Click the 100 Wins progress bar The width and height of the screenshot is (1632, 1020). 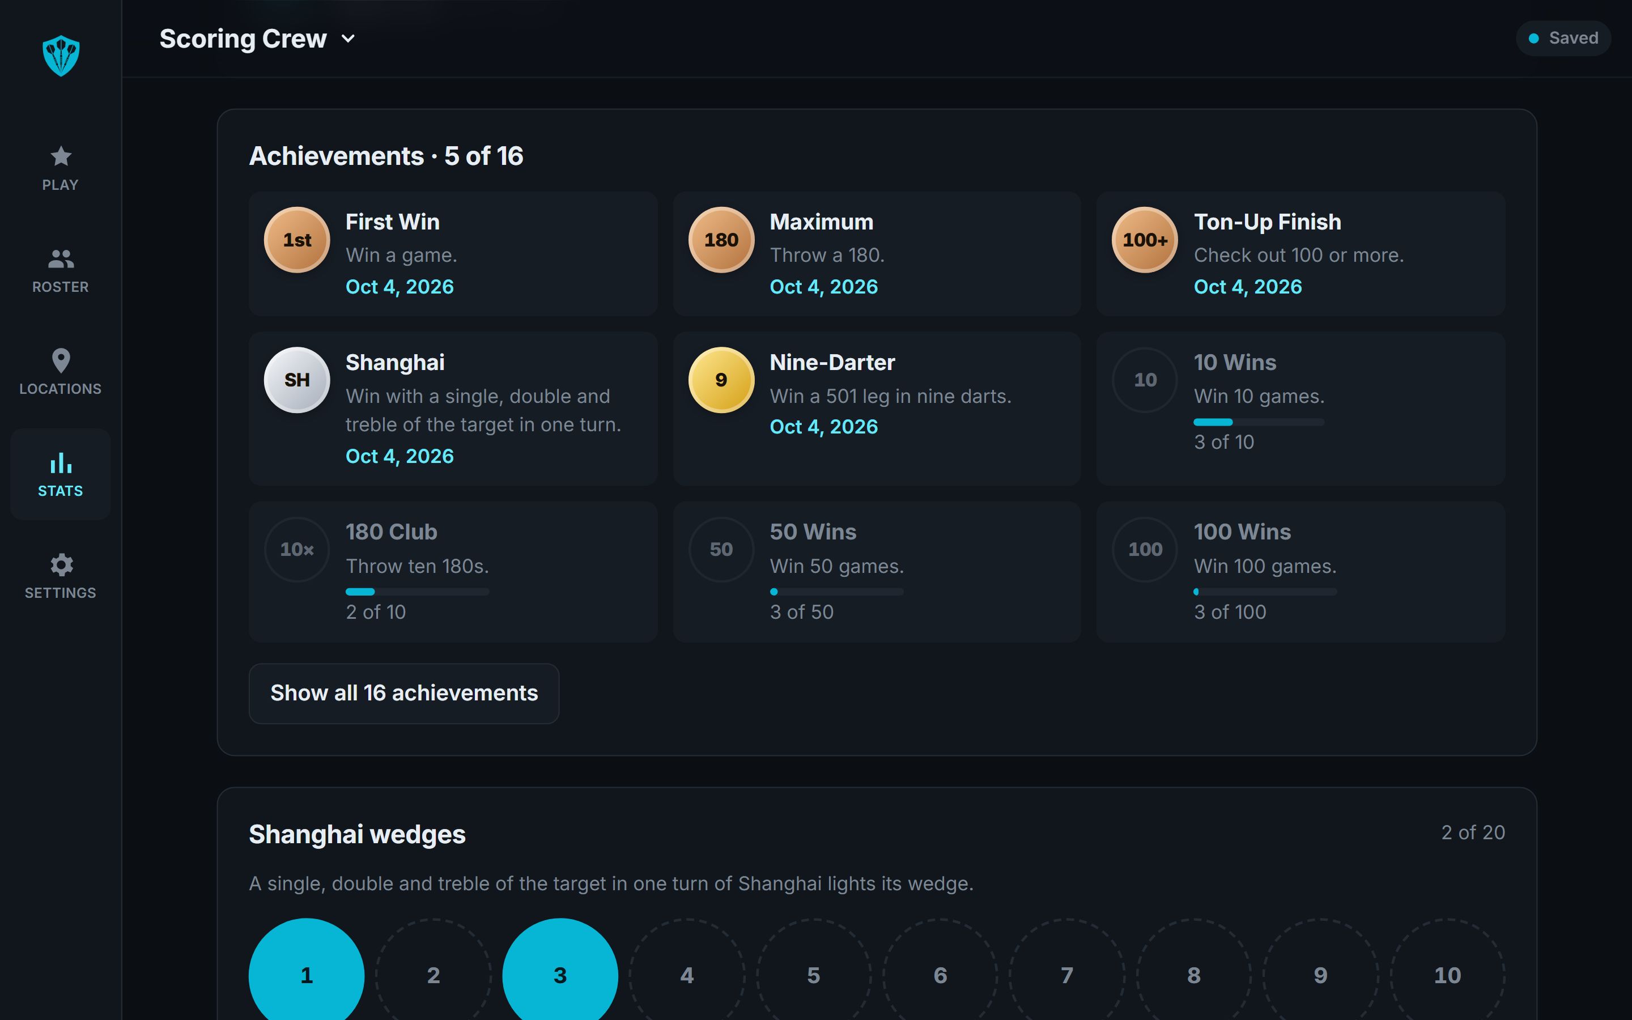point(1265,592)
